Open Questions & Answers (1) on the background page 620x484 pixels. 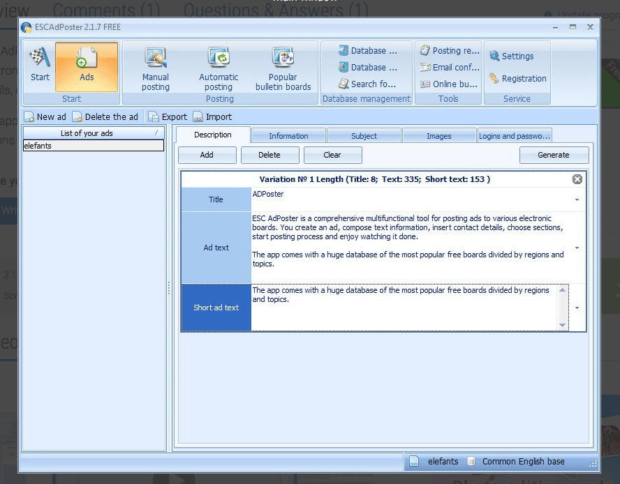click(x=276, y=10)
